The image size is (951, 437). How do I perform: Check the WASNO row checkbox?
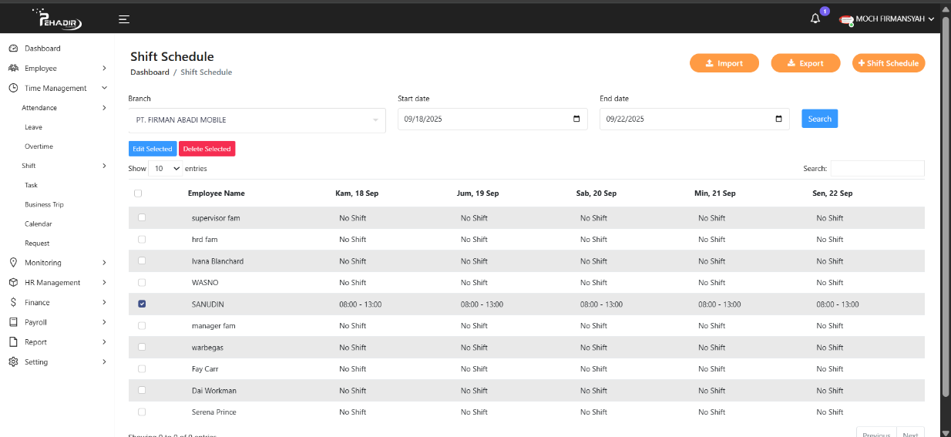tap(142, 282)
